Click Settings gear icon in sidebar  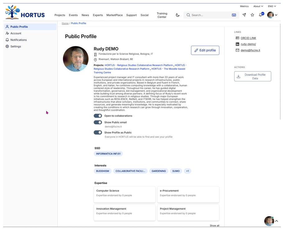tap(7, 46)
